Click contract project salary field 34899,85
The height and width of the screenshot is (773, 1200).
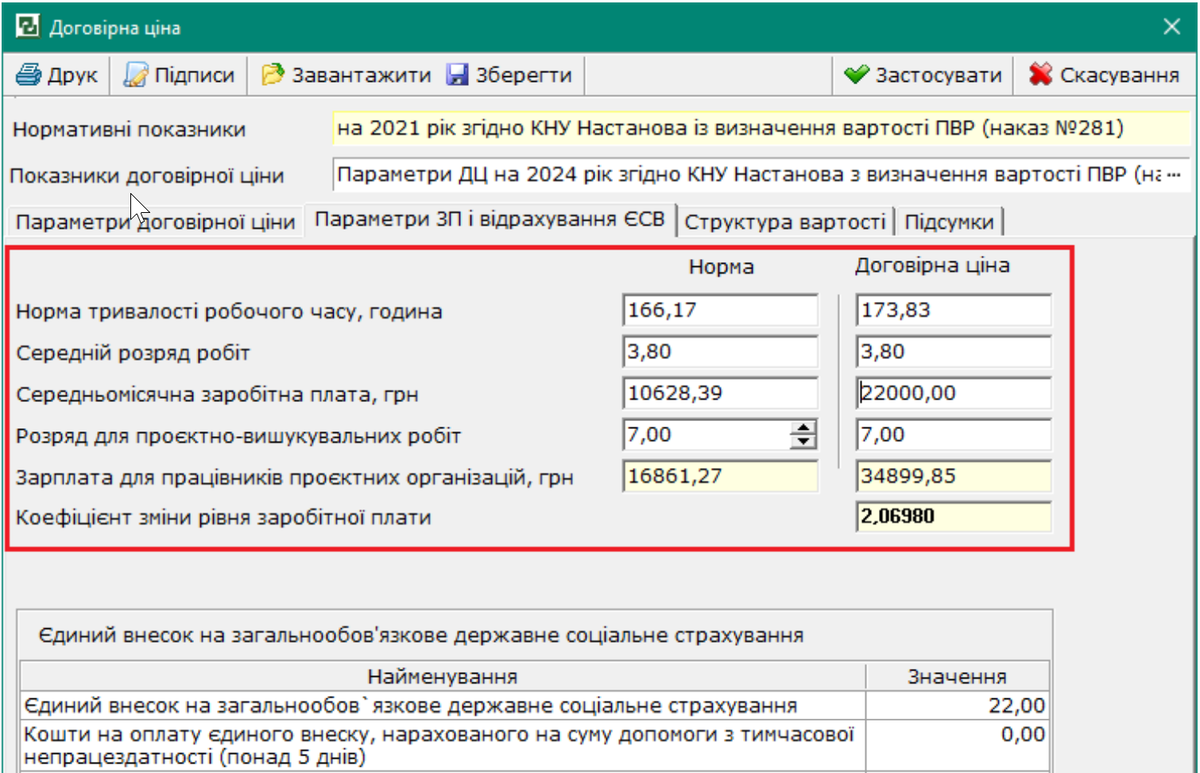pyautogui.click(x=954, y=476)
